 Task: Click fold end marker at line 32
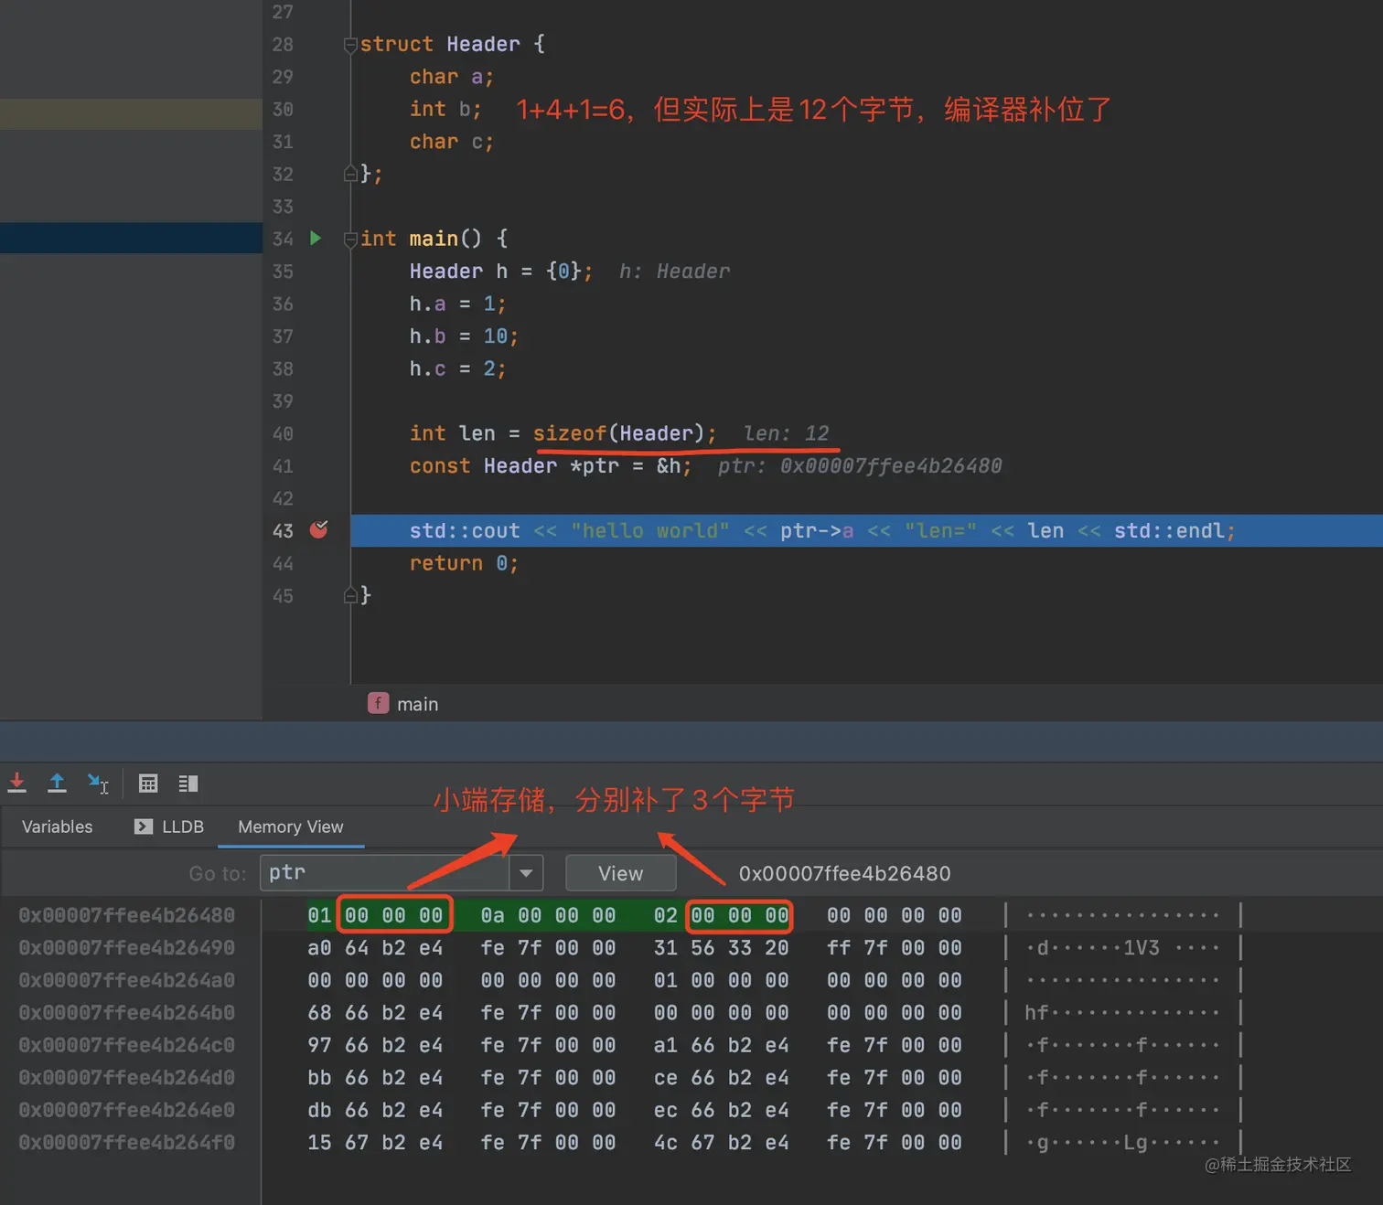(350, 174)
